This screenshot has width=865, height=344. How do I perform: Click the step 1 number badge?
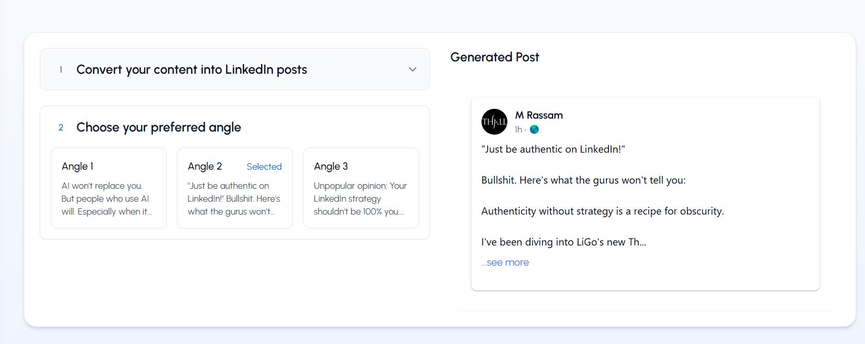(x=61, y=70)
